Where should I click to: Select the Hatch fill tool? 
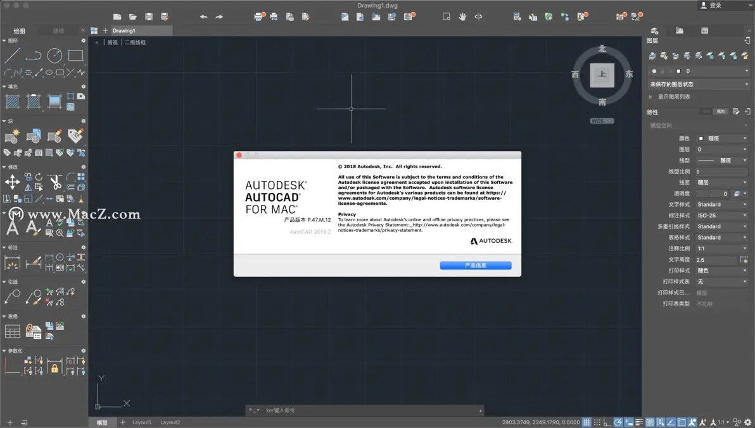[x=12, y=101]
